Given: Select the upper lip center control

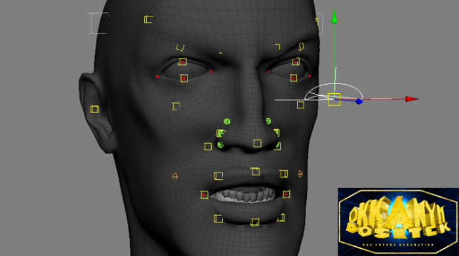Looking at the screenshot, I should (255, 171).
